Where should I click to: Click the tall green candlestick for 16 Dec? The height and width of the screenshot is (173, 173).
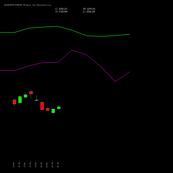(20, 100)
